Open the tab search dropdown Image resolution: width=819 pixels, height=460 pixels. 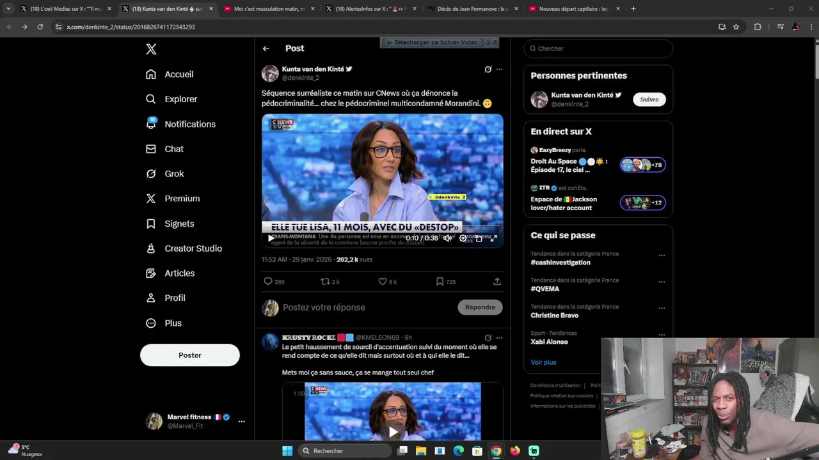coord(8,9)
